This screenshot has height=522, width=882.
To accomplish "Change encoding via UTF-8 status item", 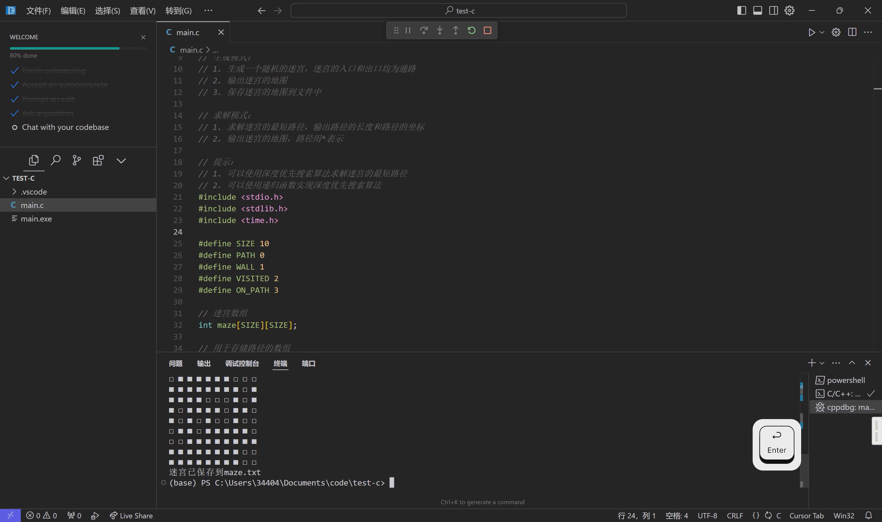I will point(707,516).
